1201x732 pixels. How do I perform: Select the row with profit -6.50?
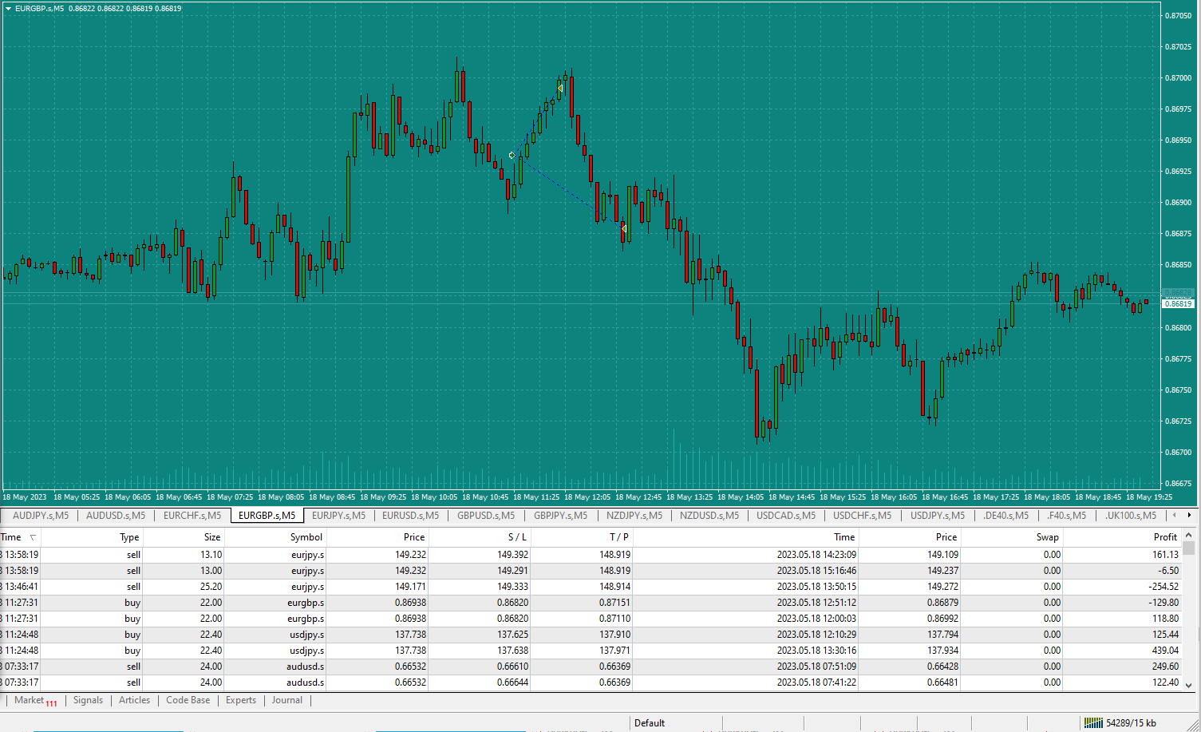[x=591, y=571]
